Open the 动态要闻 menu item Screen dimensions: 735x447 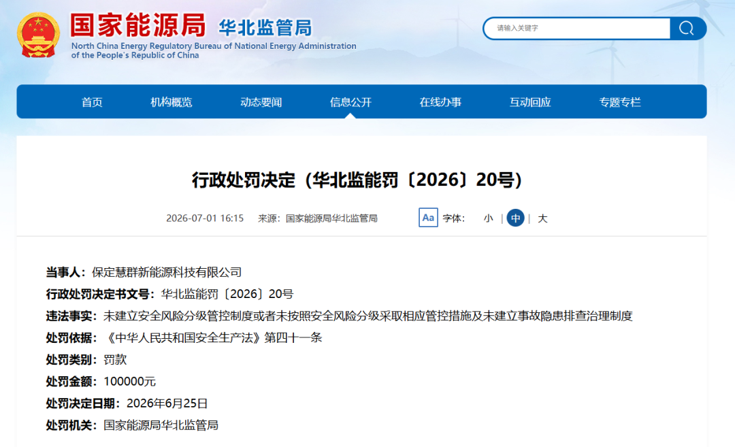coord(261,102)
